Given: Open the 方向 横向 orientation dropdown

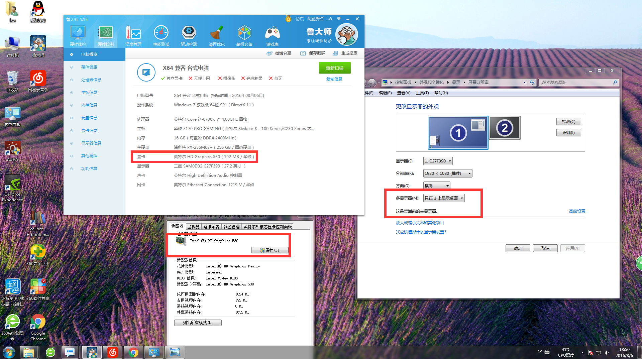Looking at the screenshot, I should pyautogui.click(x=437, y=186).
